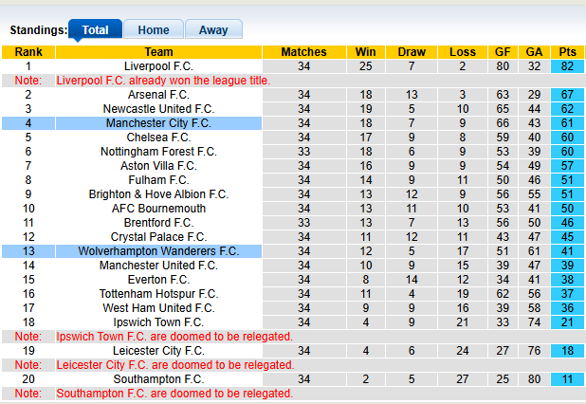Select the Manchester City F.C. row
The width and height of the screenshot is (586, 404).
click(x=158, y=123)
